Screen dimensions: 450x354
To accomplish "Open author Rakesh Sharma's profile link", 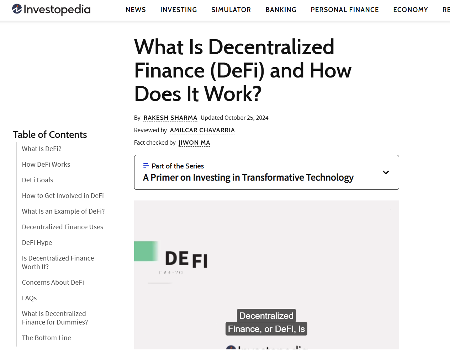I will pyautogui.click(x=170, y=118).
